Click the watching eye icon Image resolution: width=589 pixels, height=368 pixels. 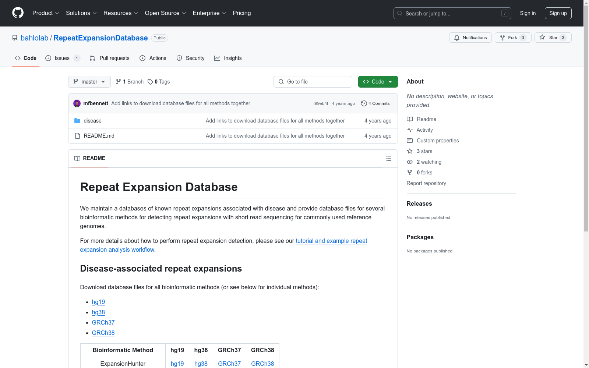coord(410,162)
